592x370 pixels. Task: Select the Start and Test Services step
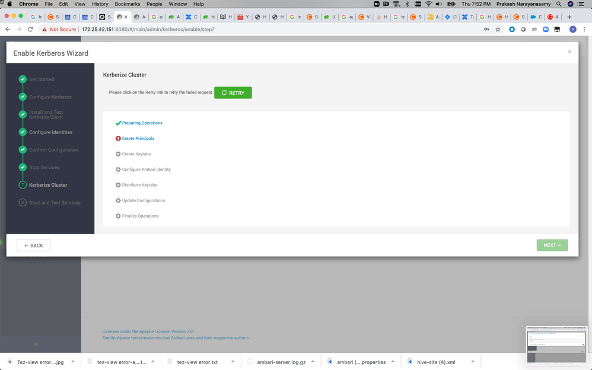(x=55, y=203)
